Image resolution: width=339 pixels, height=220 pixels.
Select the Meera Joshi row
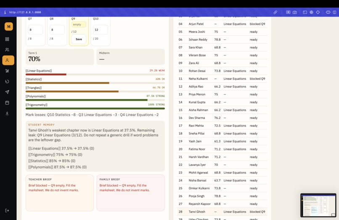[x=222, y=32]
